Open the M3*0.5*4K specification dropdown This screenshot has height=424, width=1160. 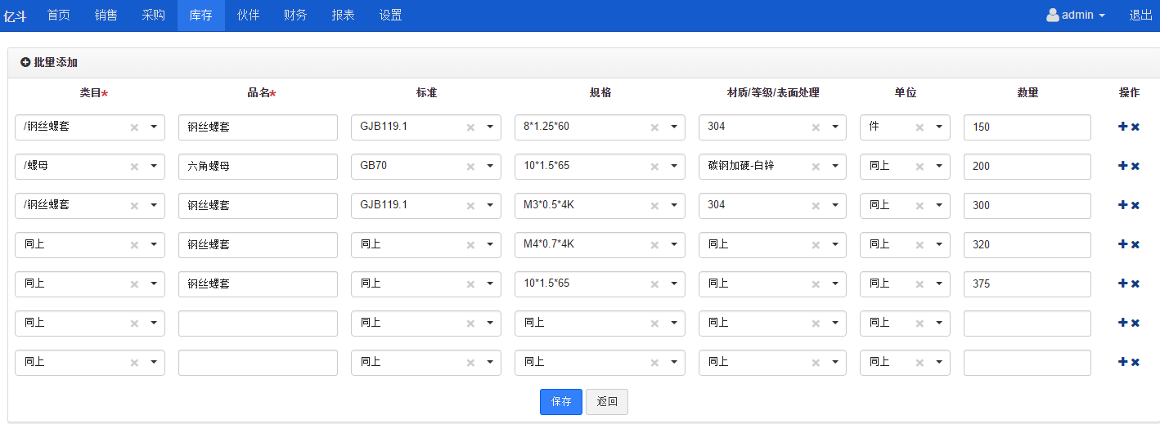pos(673,205)
